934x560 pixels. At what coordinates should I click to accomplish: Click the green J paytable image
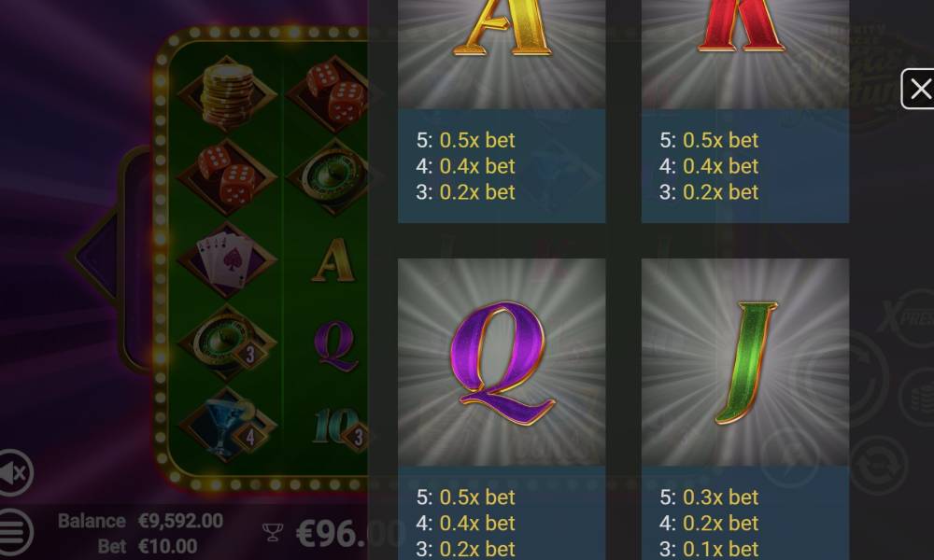[x=745, y=362]
